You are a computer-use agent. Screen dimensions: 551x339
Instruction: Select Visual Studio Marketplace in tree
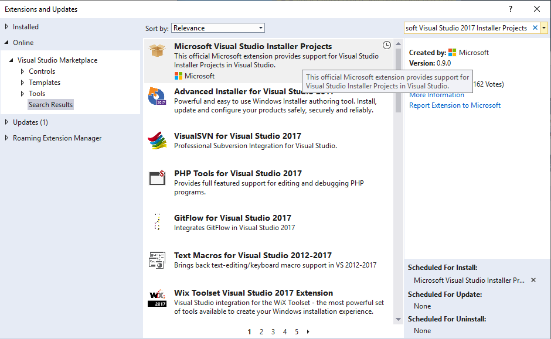[x=57, y=60]
